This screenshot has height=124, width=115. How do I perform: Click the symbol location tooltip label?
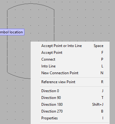point(12,32)
